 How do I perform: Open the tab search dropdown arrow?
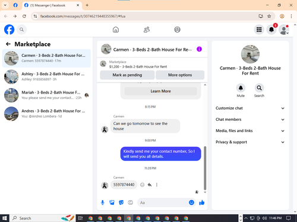[x=5, y=5]
